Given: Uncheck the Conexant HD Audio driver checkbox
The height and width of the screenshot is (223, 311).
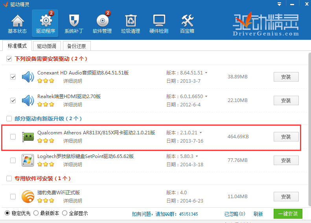Looking at the screenshot, I should click(x=13, y=77).
